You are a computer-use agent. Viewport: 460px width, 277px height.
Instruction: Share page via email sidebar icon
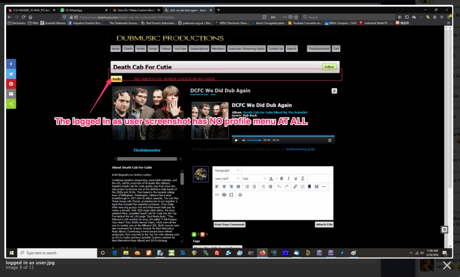11,94
